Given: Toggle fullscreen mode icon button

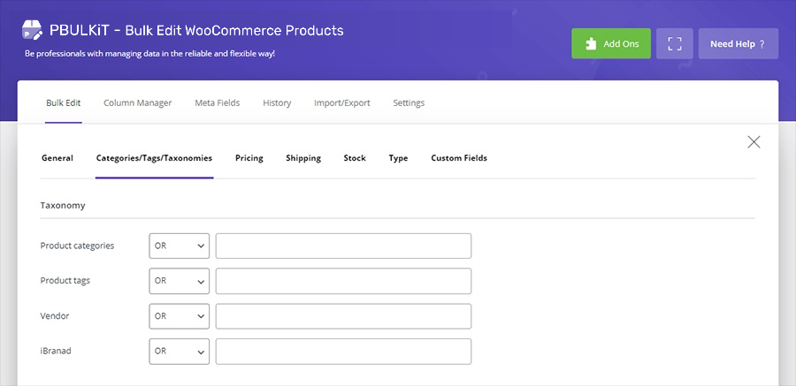Looking at the screenshot, I should pos(674,43).
